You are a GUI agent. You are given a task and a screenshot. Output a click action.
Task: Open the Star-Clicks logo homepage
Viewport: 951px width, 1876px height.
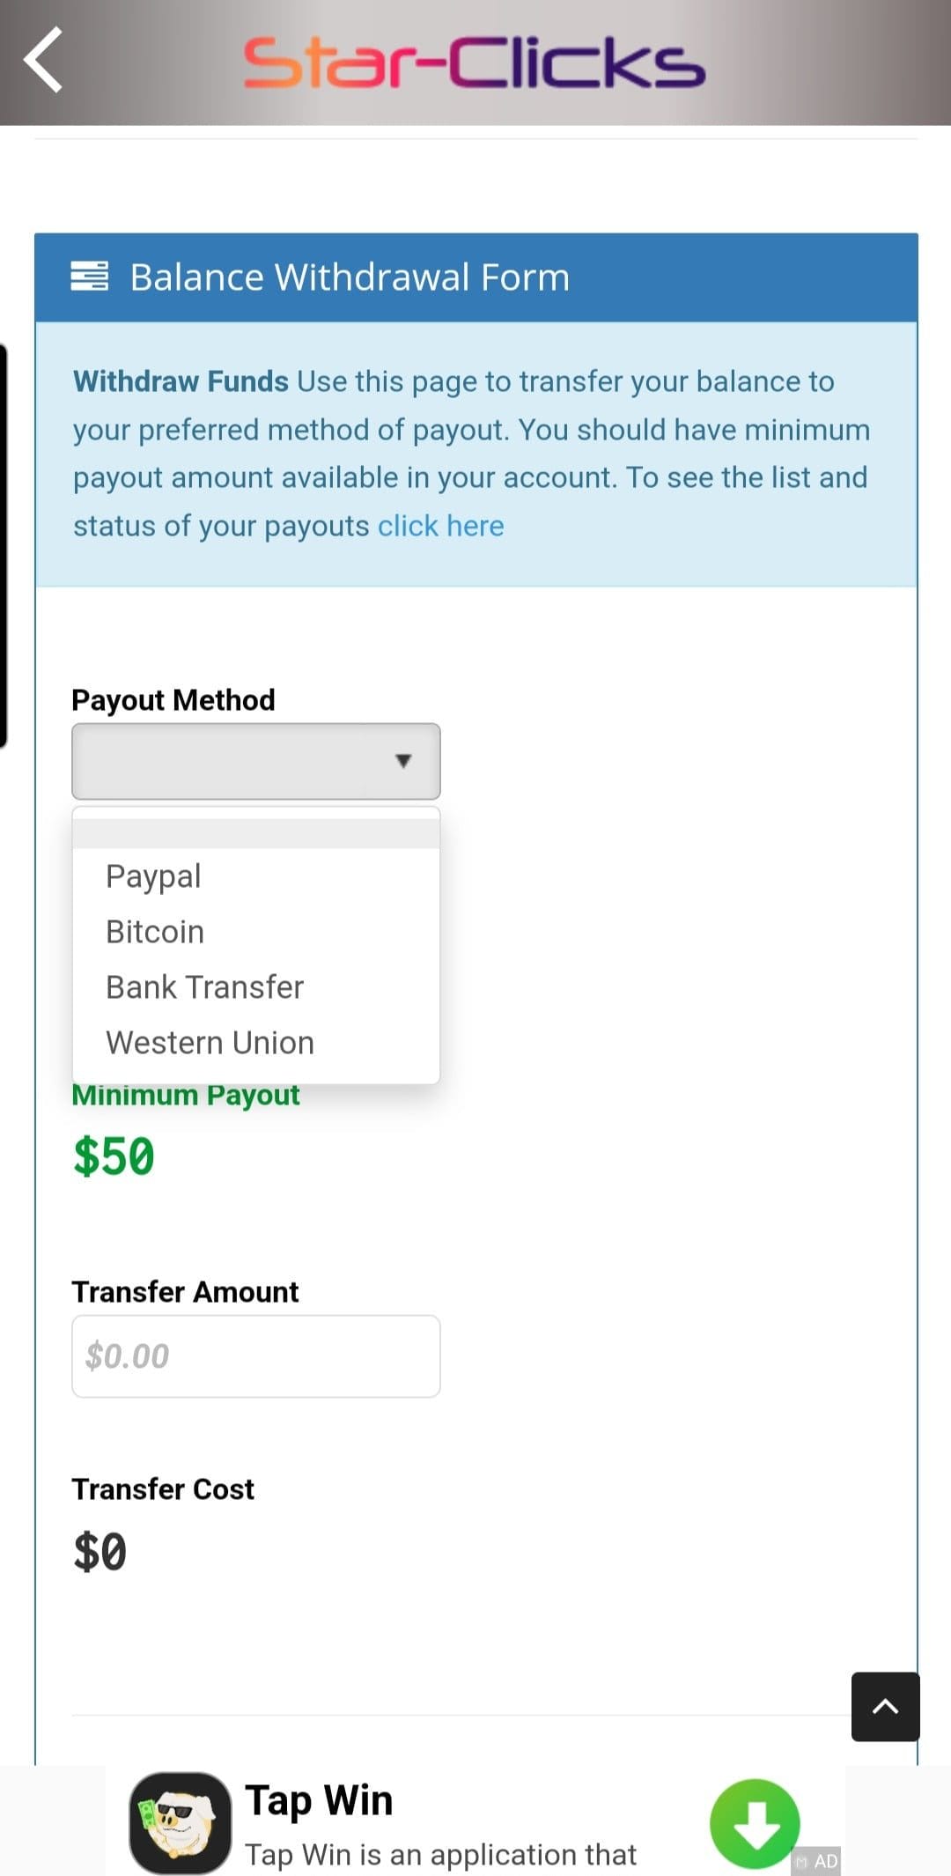(475, 63)
